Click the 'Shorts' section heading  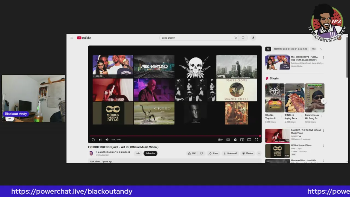274,78
